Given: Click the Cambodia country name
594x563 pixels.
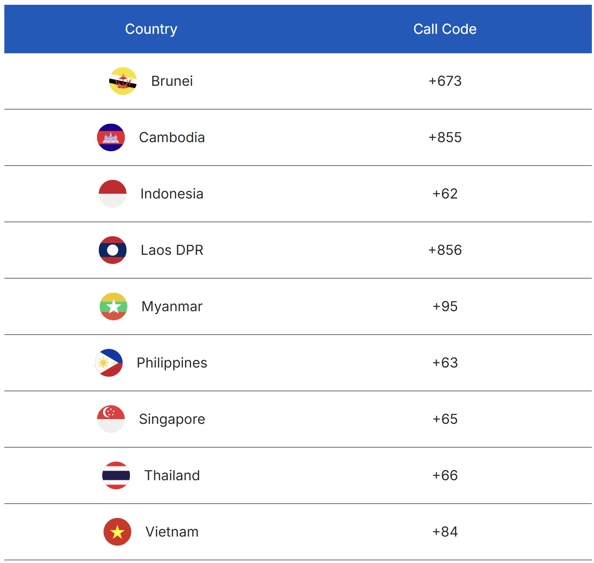Looking at the screenshot, I should pyautogui.click(x=172, y=137).
